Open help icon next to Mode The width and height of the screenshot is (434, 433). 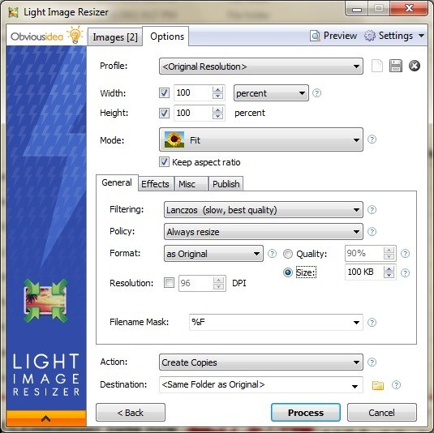tap(372, 139)
